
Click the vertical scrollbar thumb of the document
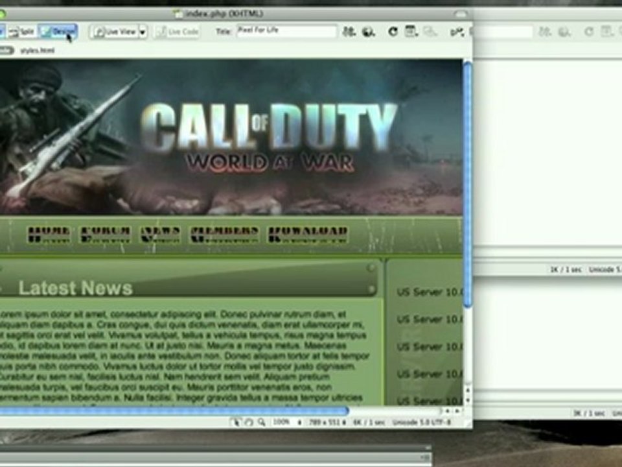(x=468, y=184)
